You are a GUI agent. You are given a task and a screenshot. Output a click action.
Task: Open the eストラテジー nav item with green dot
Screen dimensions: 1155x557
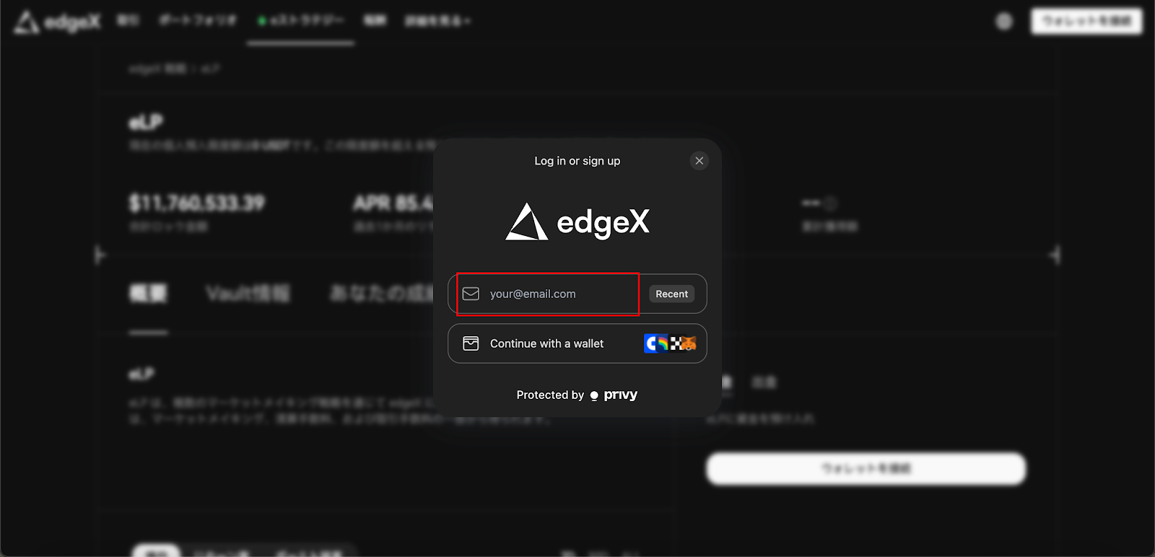coord(301,21)
